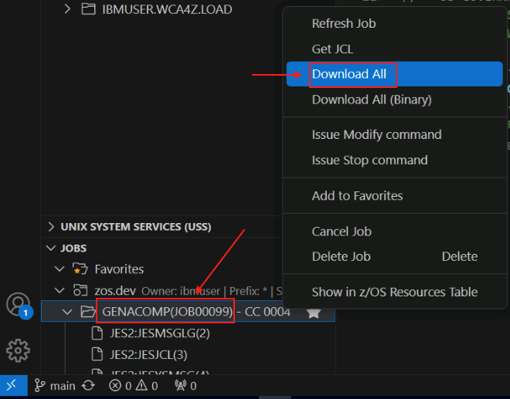Click the Favorites label under JOBS
The image size is (510, 399).
pyautogui.click(x=119, y=269)
